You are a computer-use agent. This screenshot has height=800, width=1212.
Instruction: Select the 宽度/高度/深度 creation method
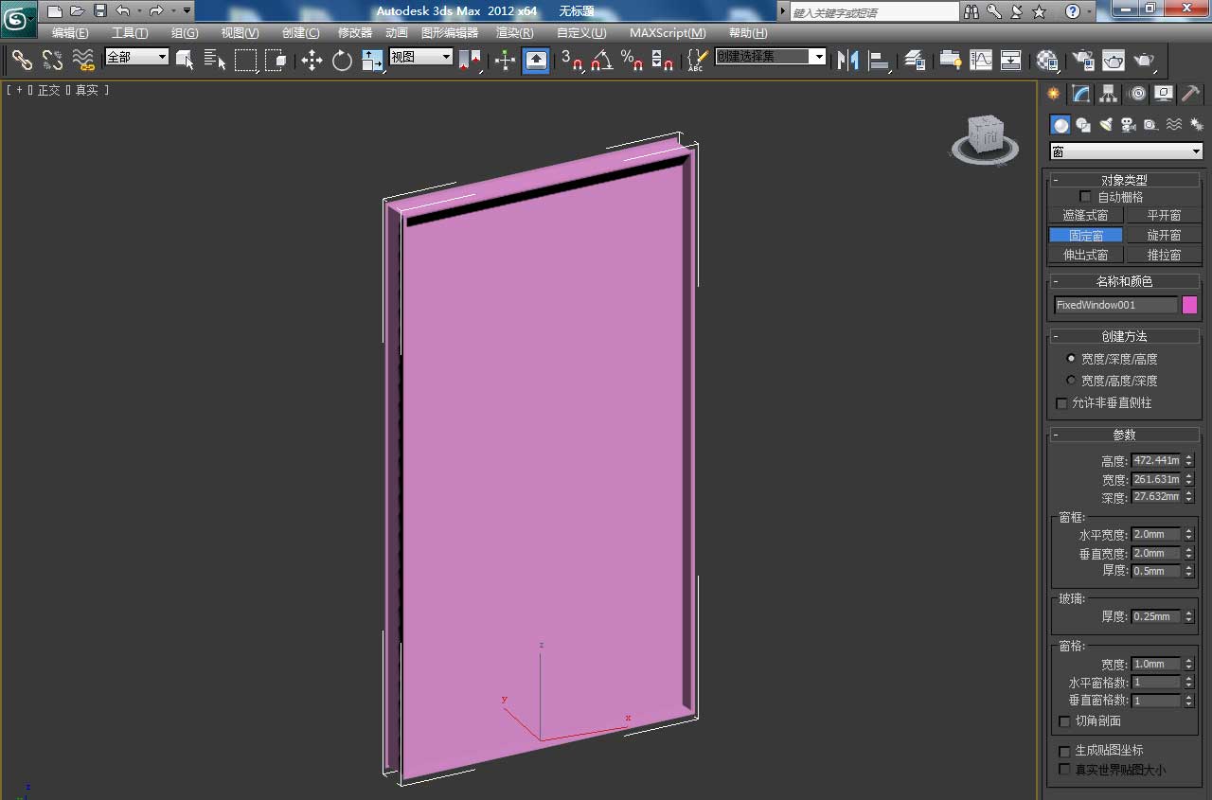[x=1071, y=380]
